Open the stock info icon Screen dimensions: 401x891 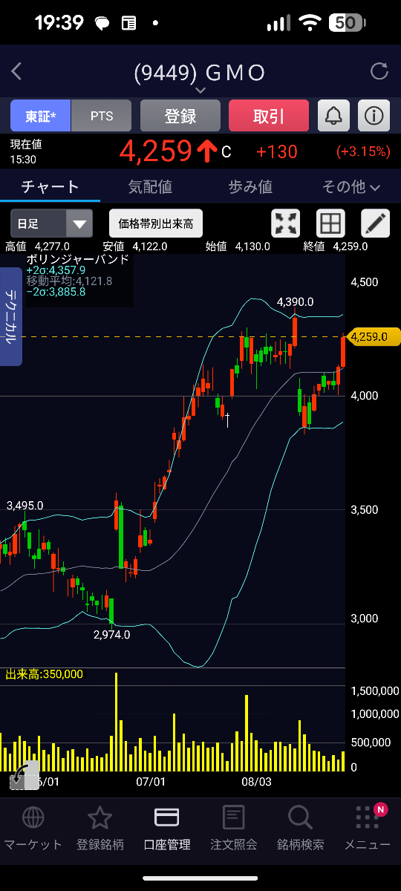374,116
